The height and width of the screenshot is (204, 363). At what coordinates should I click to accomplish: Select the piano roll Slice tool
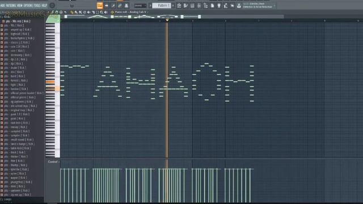(x=93, y=12)
